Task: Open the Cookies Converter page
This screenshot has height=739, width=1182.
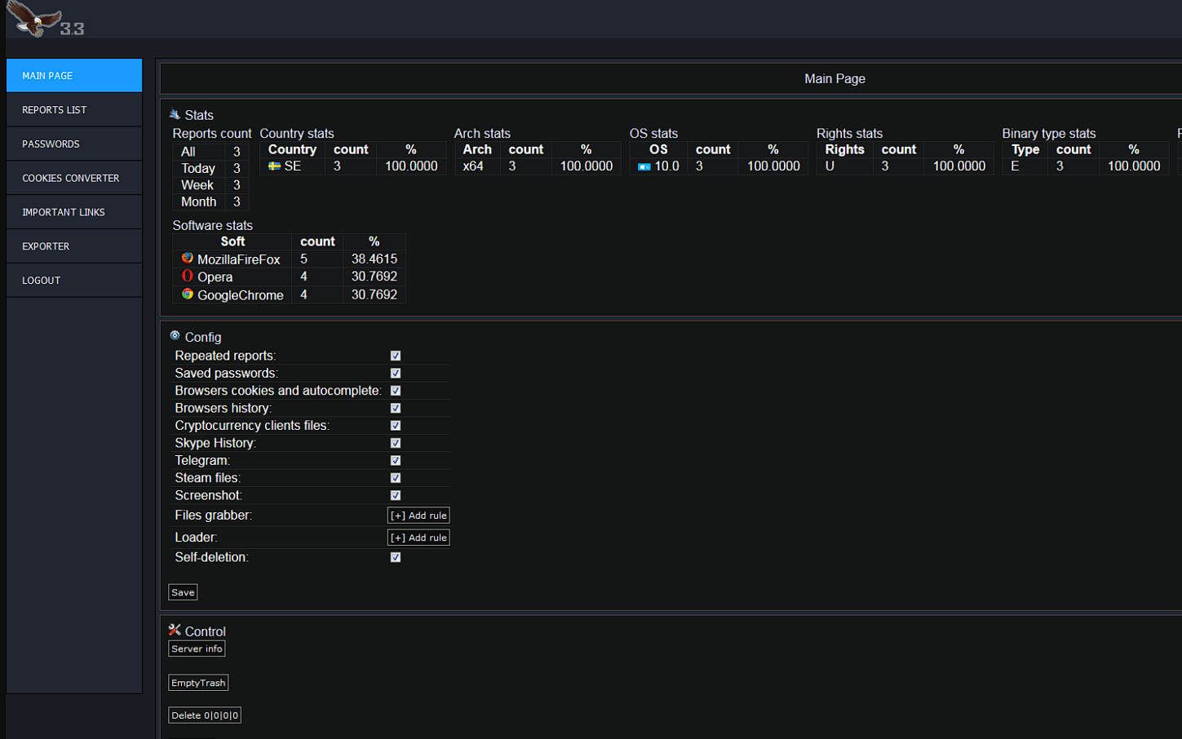Action: click(74, 178)
